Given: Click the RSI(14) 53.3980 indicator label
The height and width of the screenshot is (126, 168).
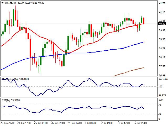Looking at the screenshot, I should pos(11,100).
